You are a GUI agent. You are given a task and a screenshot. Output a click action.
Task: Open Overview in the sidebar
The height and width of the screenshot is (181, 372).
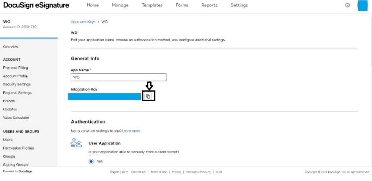click(x=10, y=47)
